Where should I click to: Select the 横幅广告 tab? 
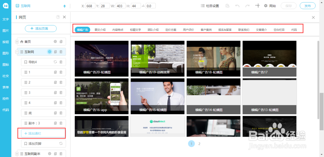coord(82,30)
